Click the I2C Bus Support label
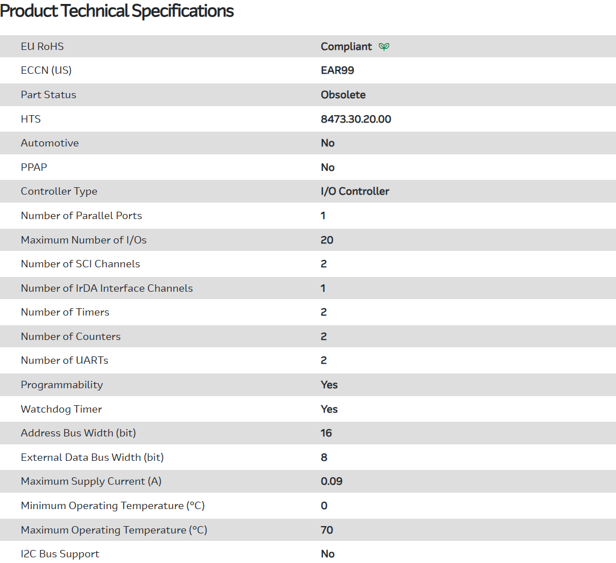 pyautogui.click(x=60, y=554)
